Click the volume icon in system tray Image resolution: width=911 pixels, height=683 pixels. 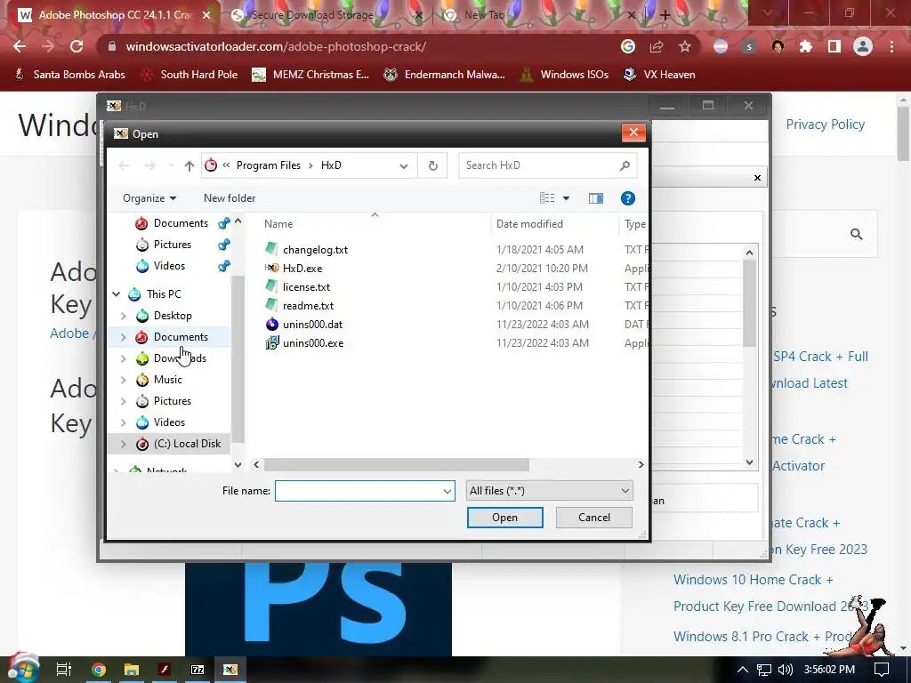pyautogui.click(x=785, y=670)
